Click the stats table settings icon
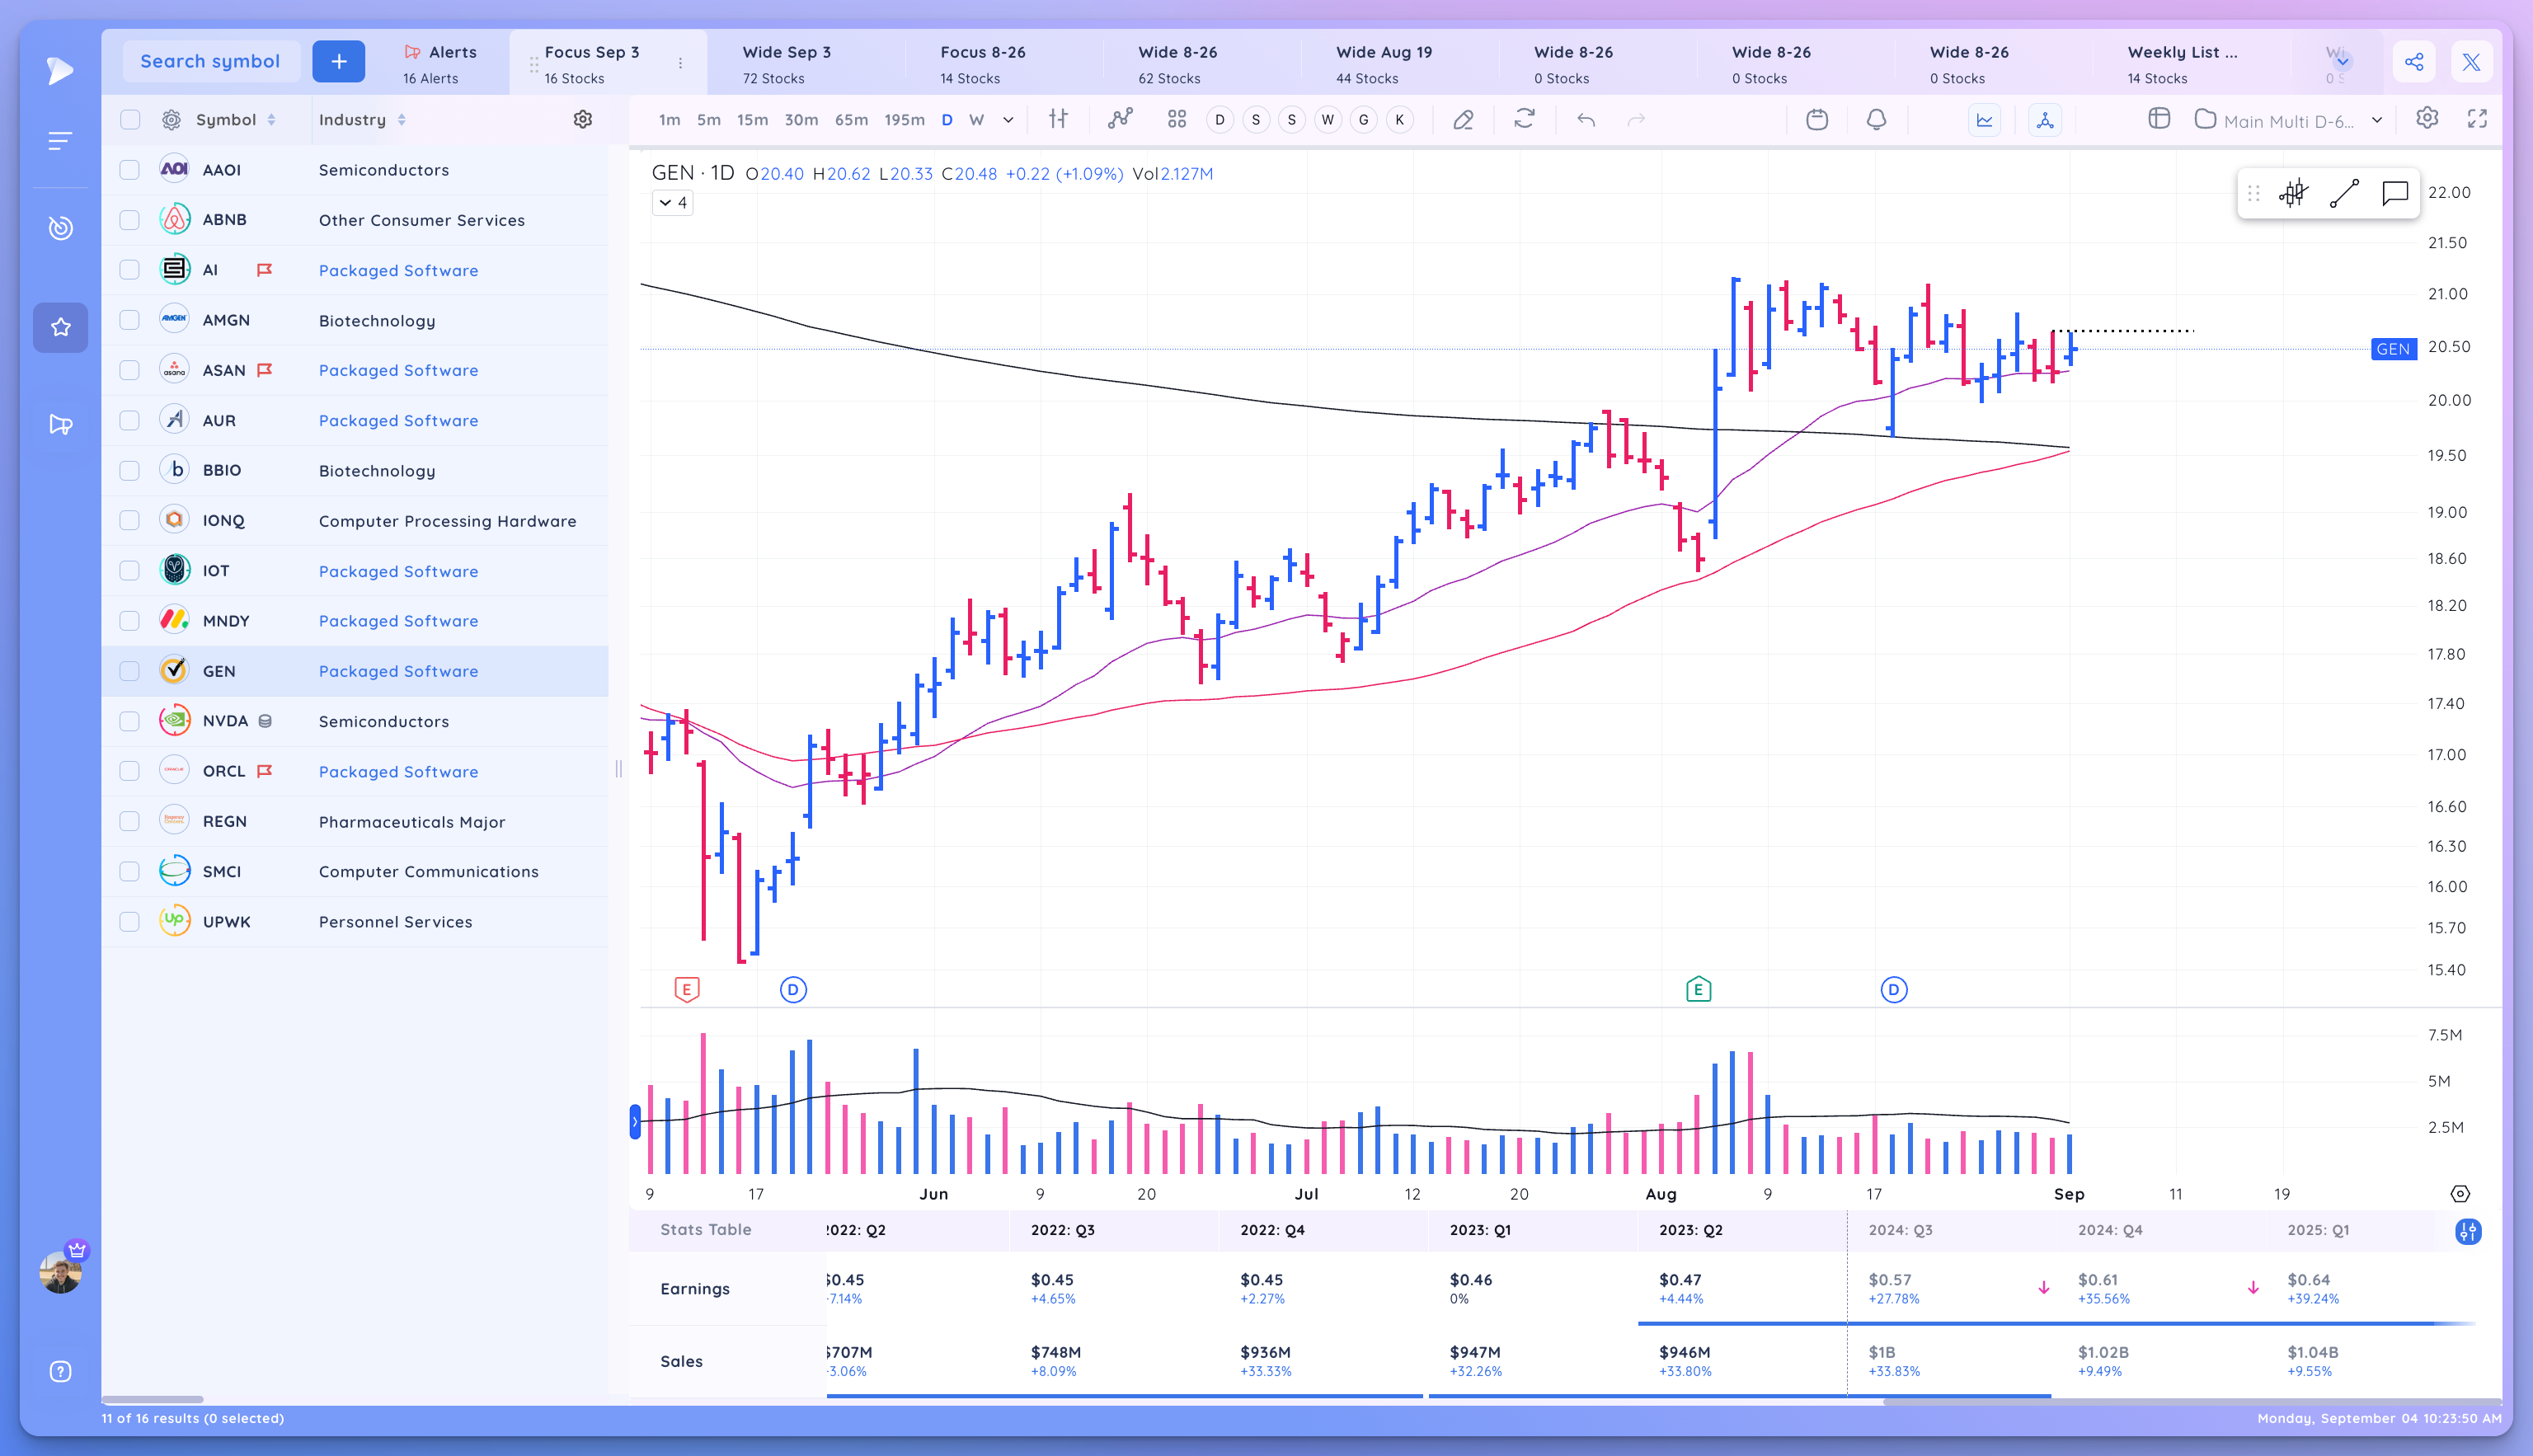The image size is (2533, 1456). (2468, 1231)
